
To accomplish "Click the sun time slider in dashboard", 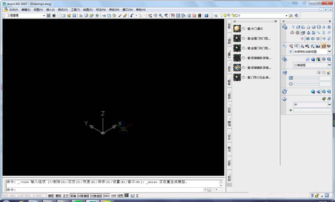I will pos(306,84).
